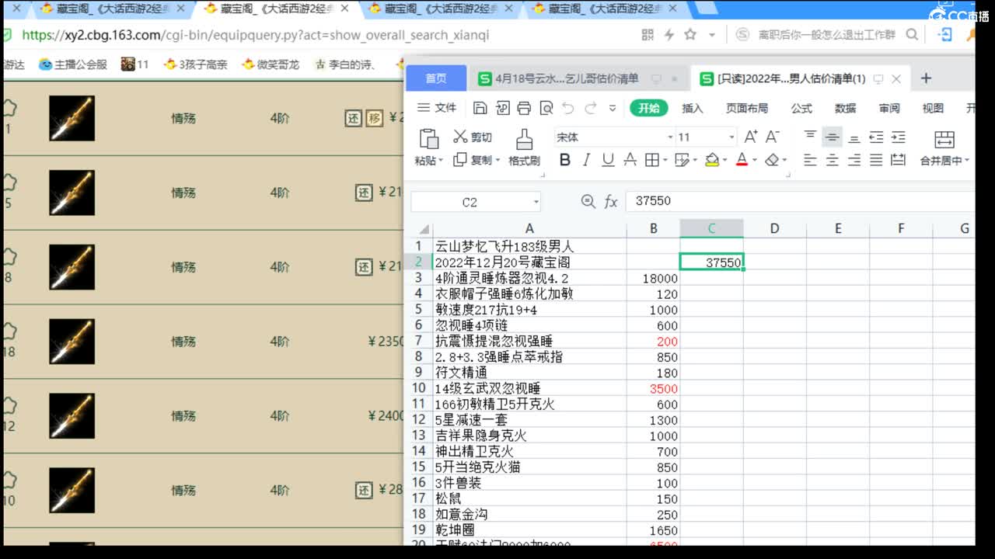995x559 pixels.
Task: Expand the Borders dropdown arrow
Action: (x=665, y=161)
